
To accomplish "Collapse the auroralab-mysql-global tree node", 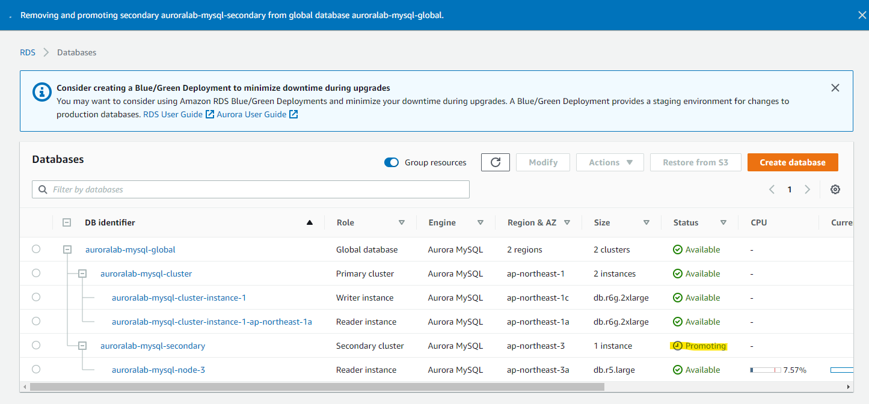I will [x=68, y=249].
